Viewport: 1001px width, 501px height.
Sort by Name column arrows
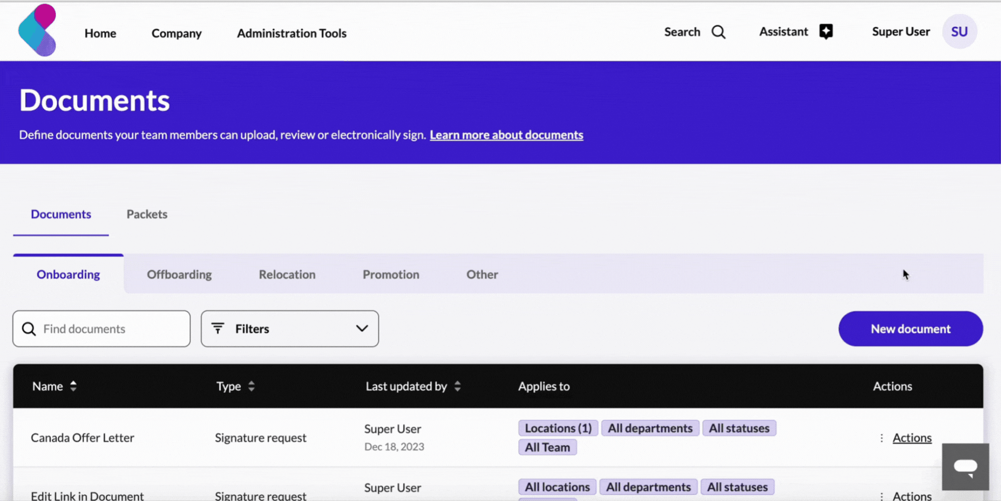(x=73, y=386)
